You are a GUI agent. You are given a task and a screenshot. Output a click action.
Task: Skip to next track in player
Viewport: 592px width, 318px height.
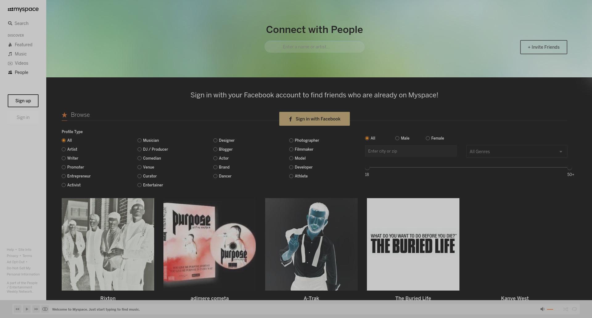pyautogui.click(x=36, y=309)
